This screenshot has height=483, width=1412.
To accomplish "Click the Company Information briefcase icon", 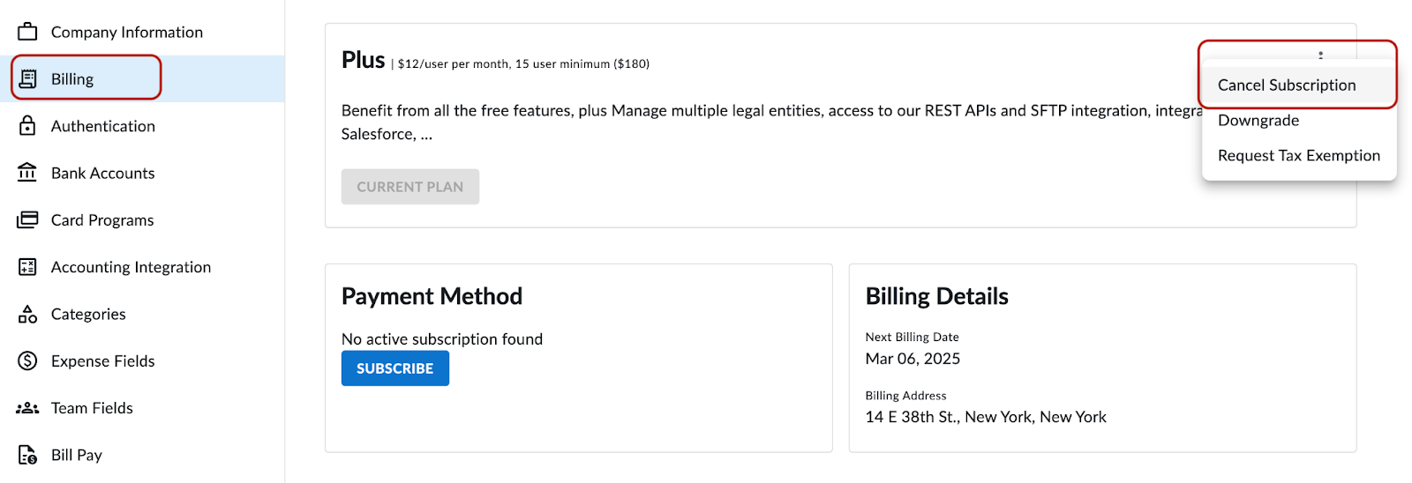I will [x=27, y=32].
